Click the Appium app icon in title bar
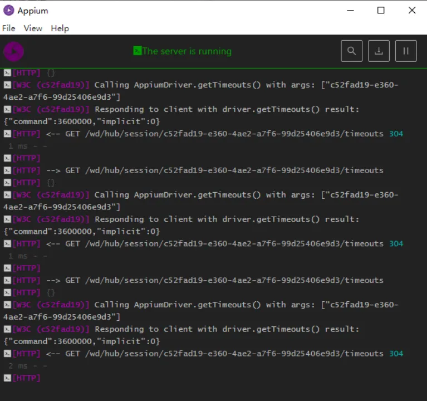This screenshot has width=427, height=401. click(9, 11)
